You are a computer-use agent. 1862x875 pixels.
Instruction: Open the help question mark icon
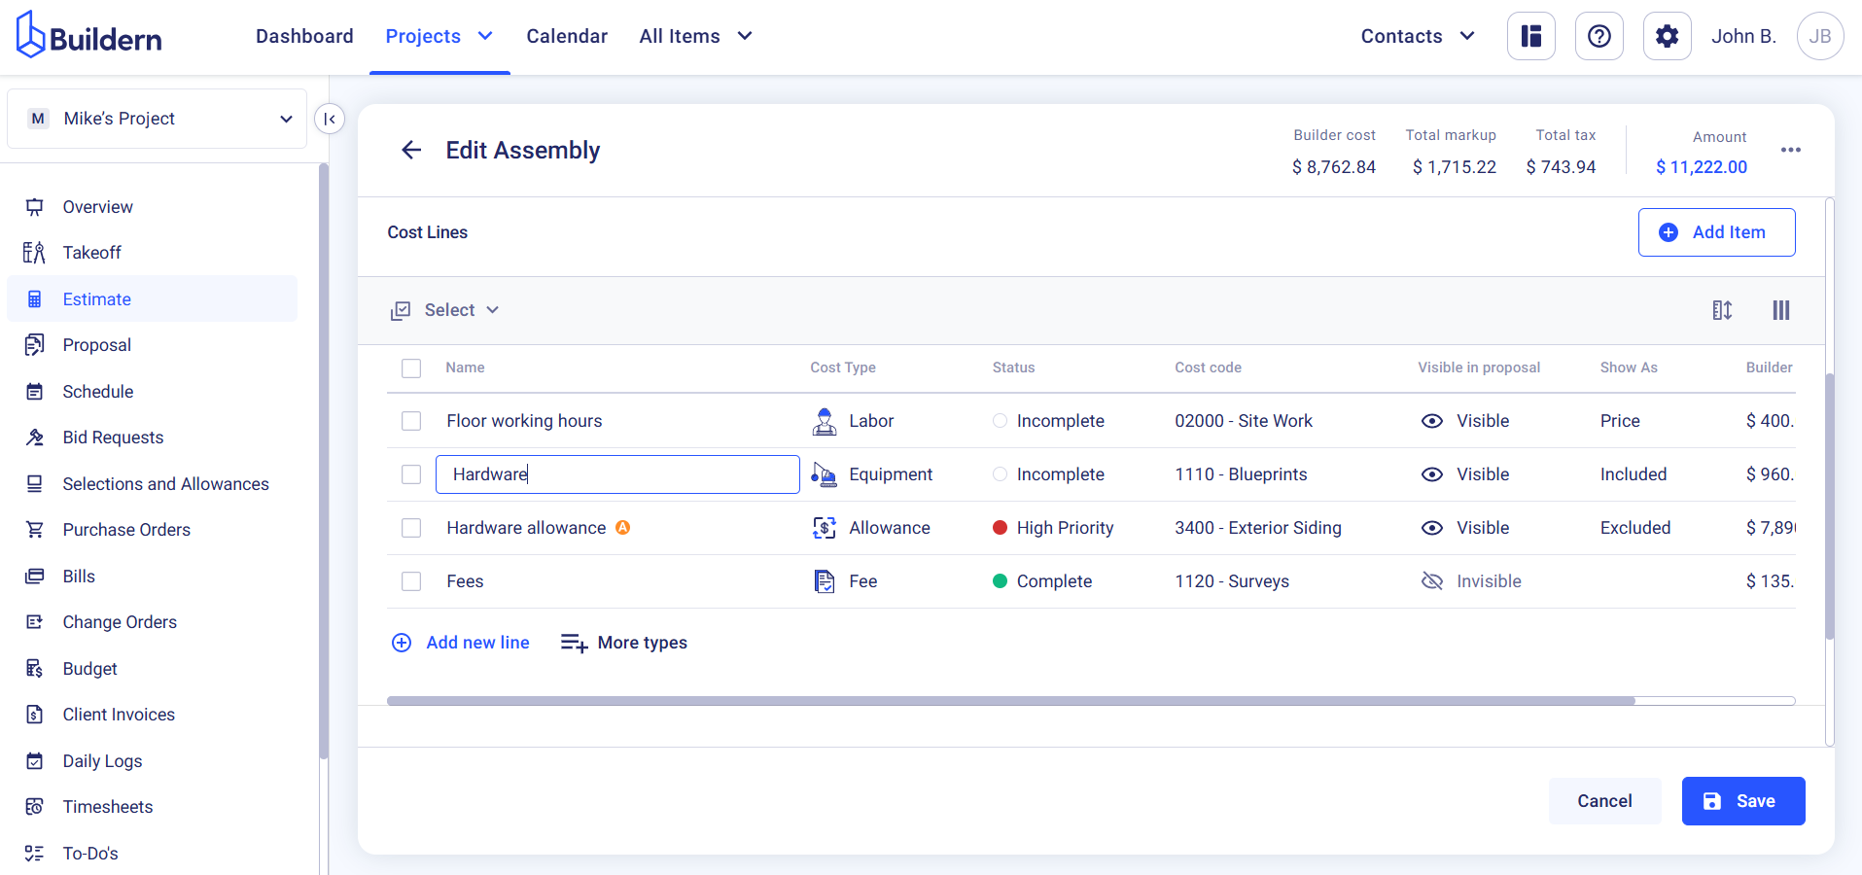pyautogui.click(x=1599, y=36)
